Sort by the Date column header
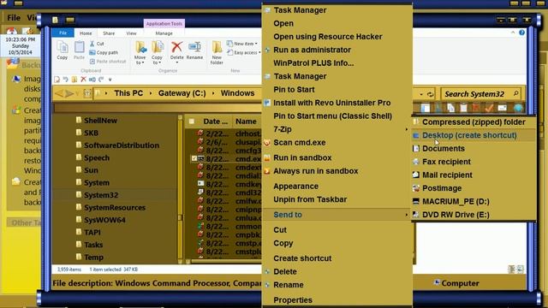 click(x=215, y=121)
